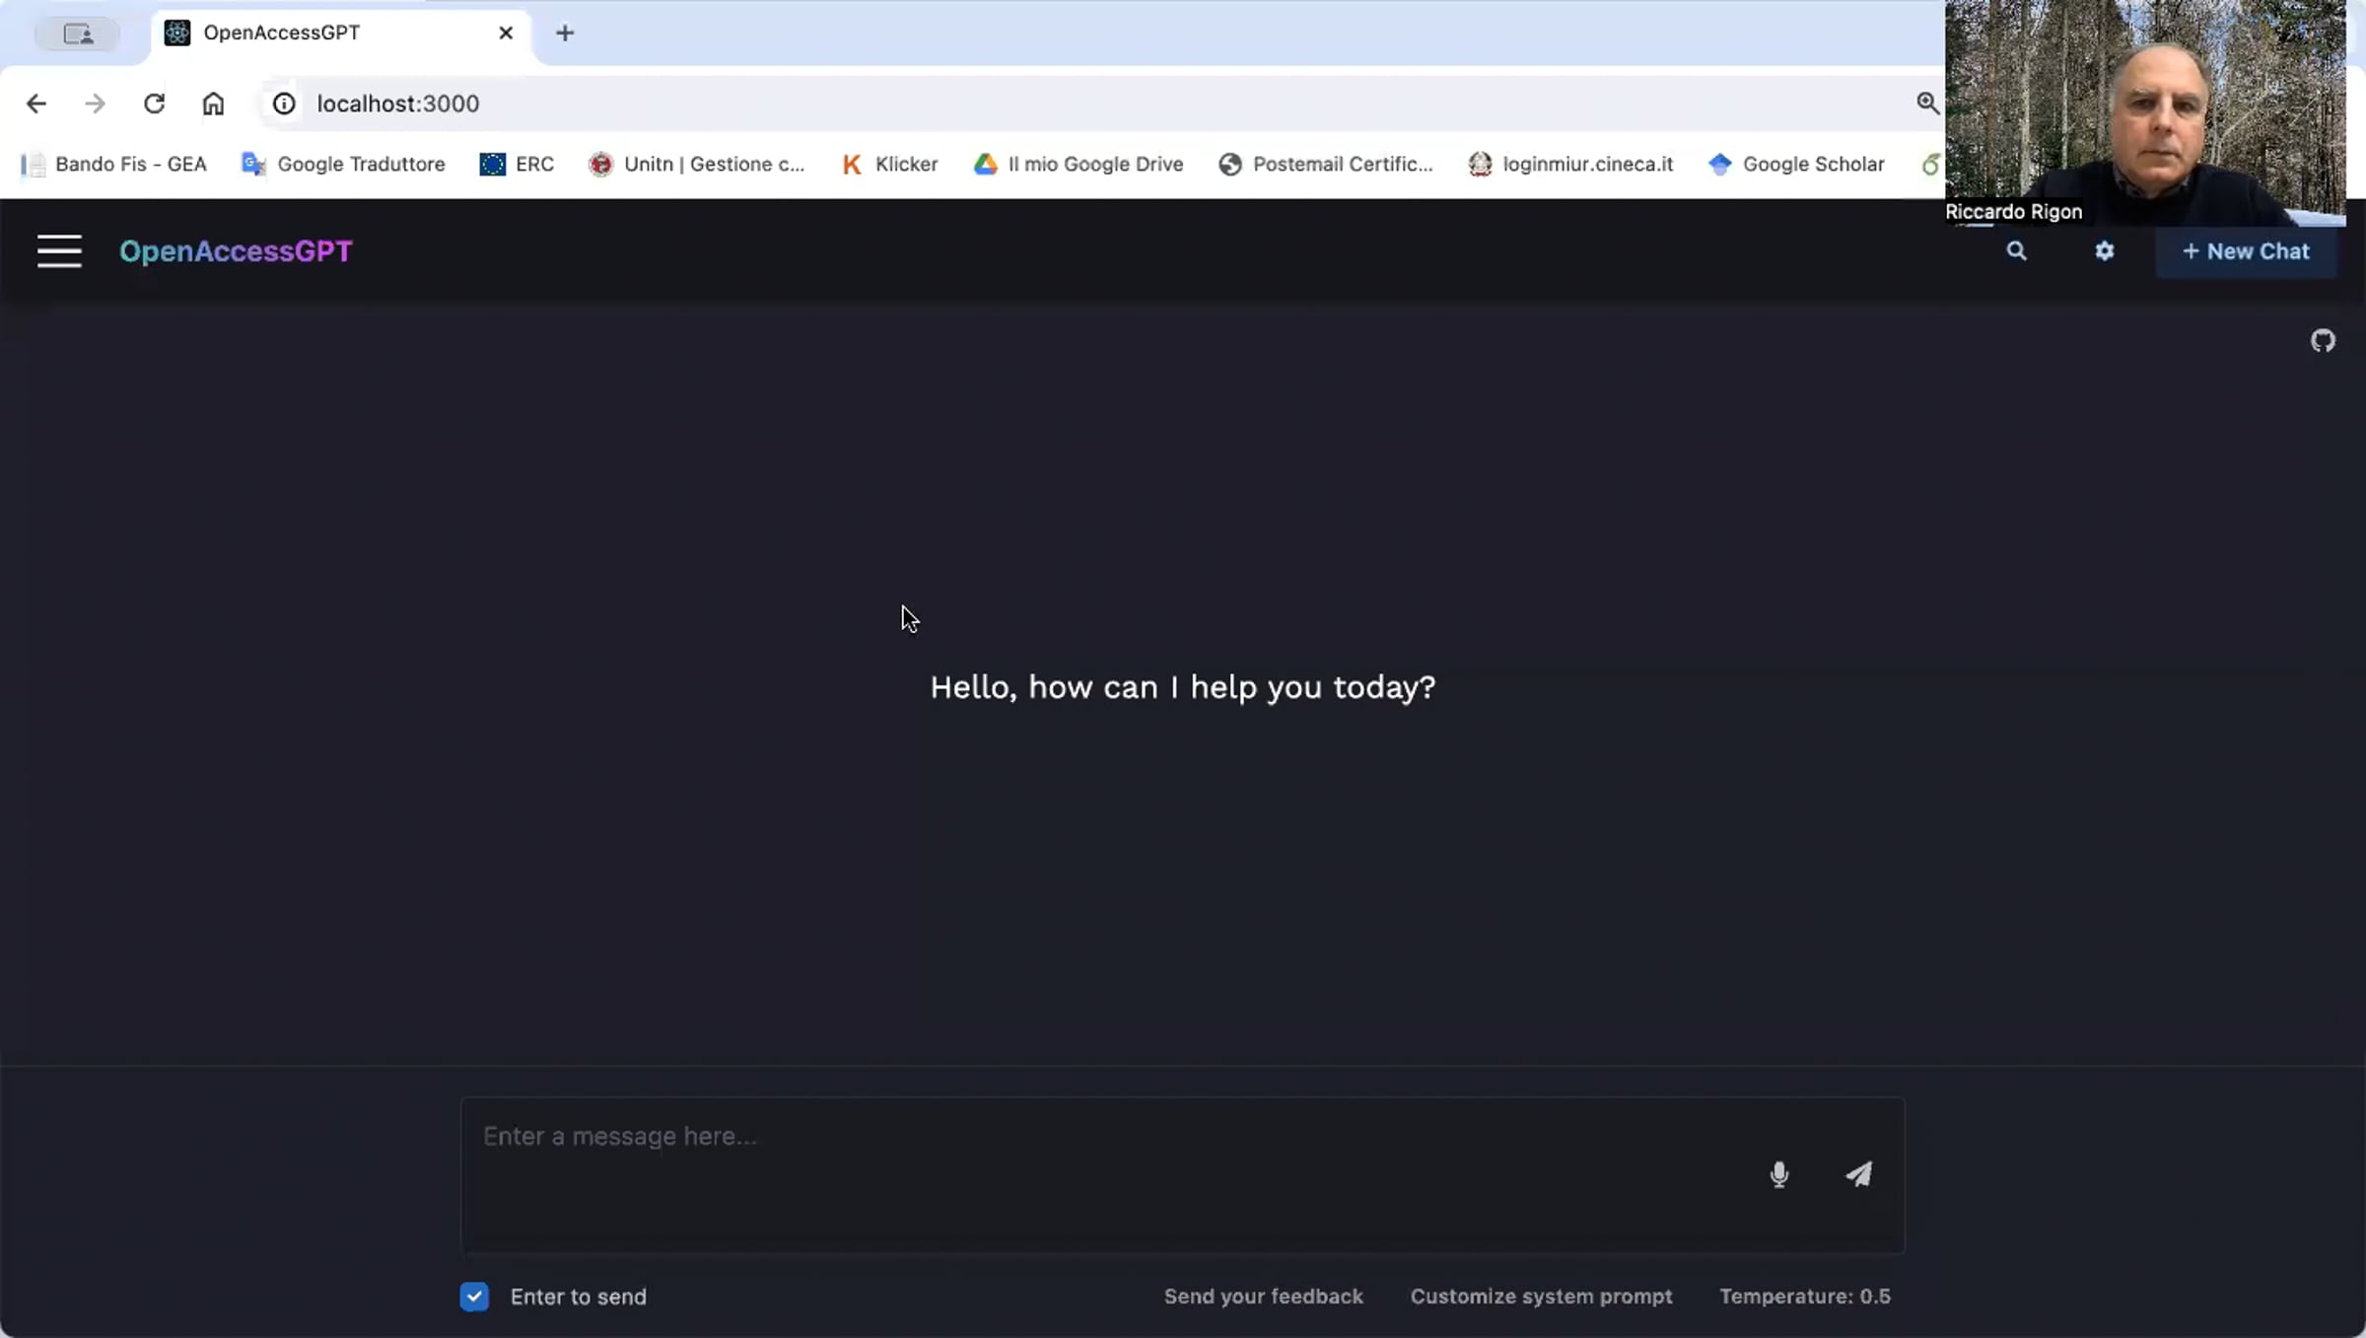Click the browser home icon

coord(213,104)
